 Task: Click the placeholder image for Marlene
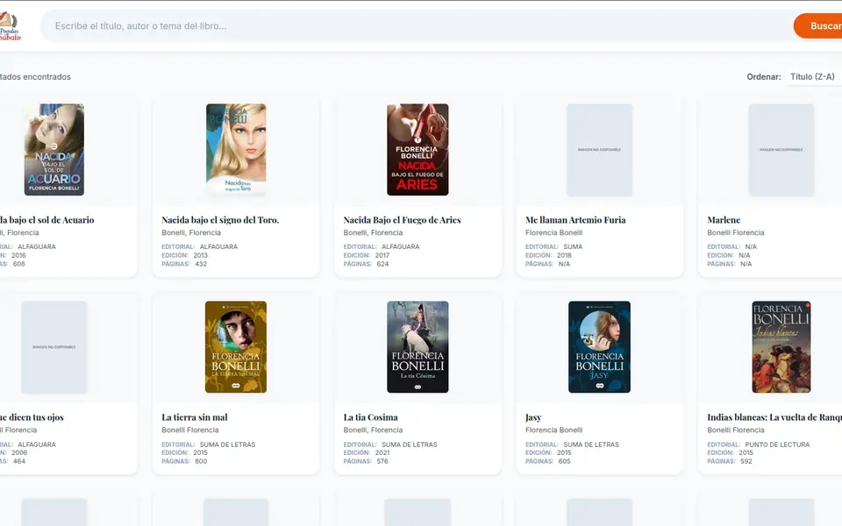click(781, 150)
